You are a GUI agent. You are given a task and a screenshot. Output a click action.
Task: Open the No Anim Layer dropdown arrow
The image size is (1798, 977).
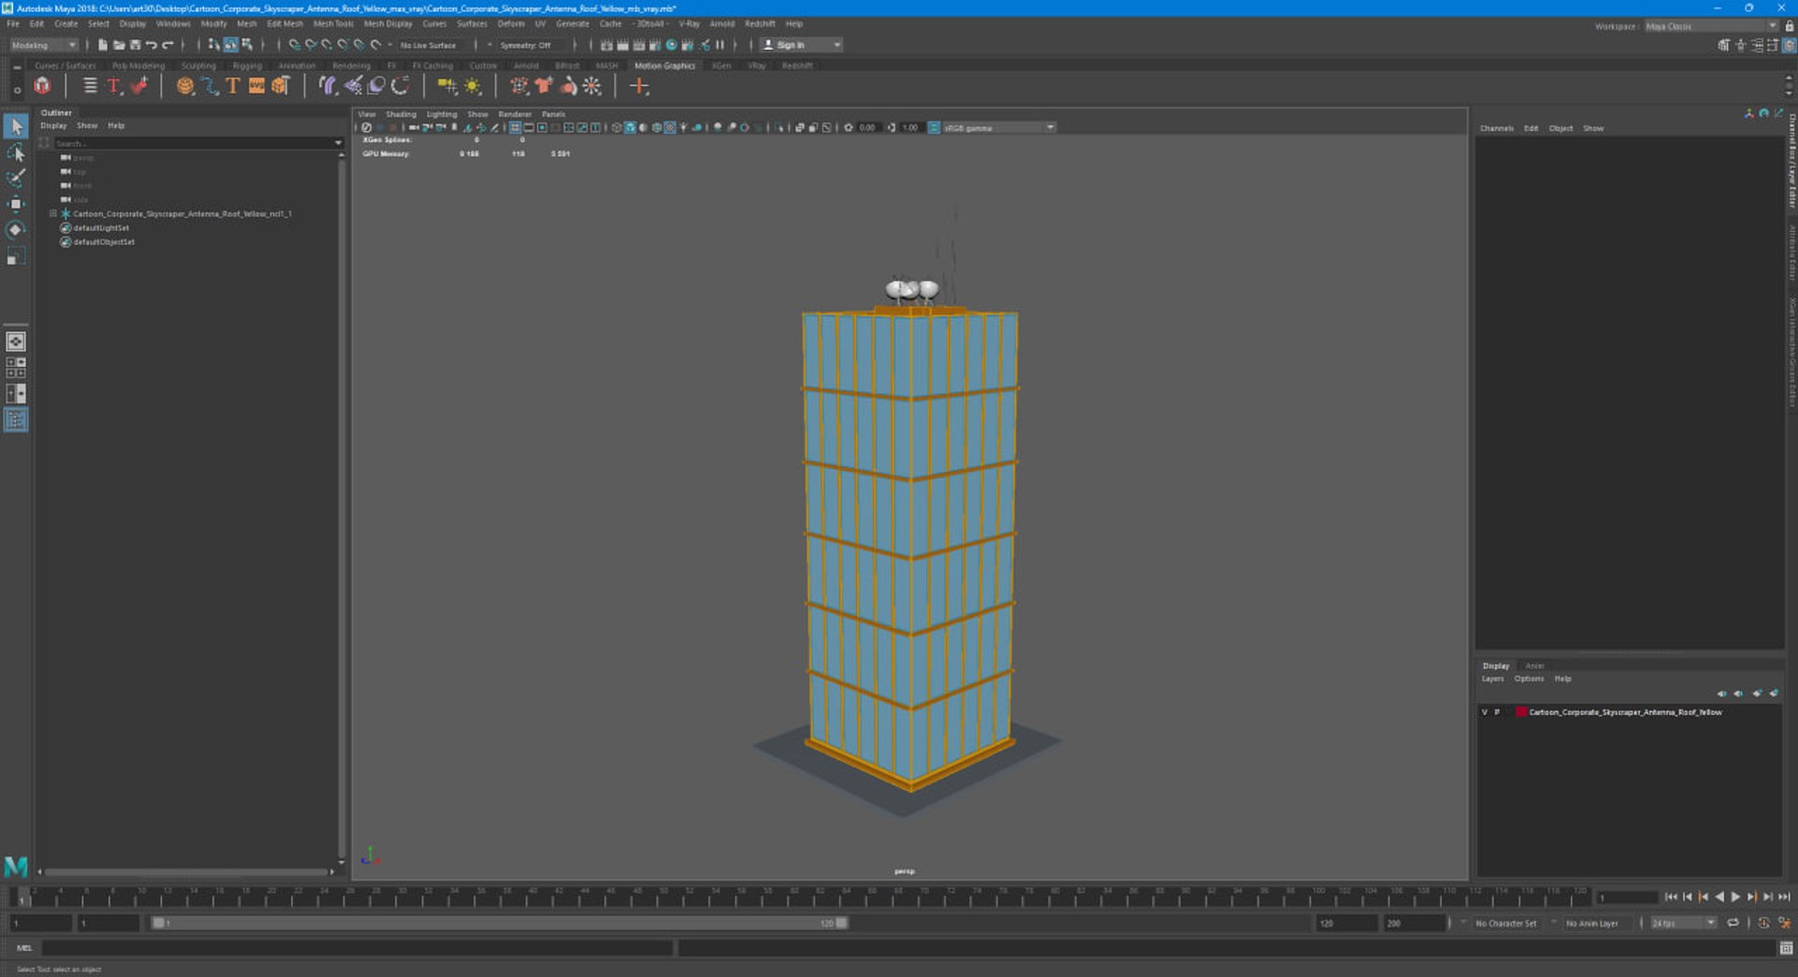tap(1554, 923)
